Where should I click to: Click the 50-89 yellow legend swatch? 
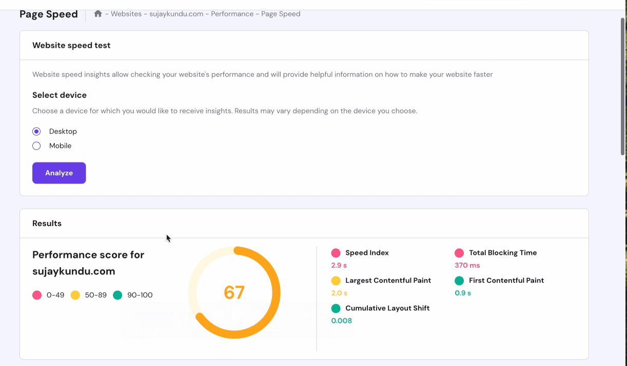point(75,295)
